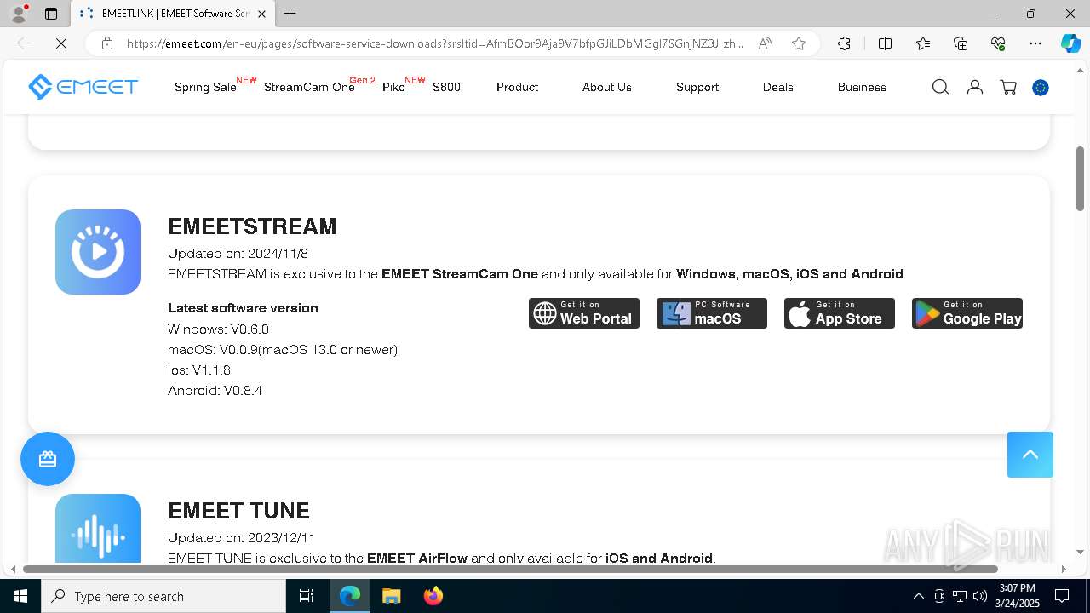
Task: Open the S800 menu item
Action: coord(446,87)
